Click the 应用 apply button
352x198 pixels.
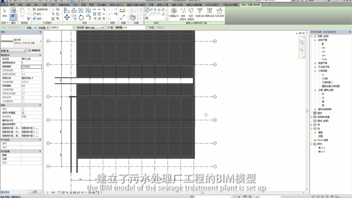click(35, 192)
